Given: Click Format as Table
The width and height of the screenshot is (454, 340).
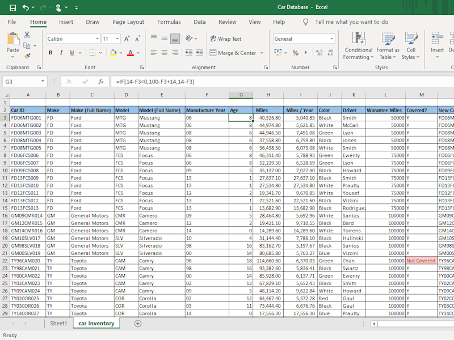Looking at the screenshot, I should click(388, 46).
